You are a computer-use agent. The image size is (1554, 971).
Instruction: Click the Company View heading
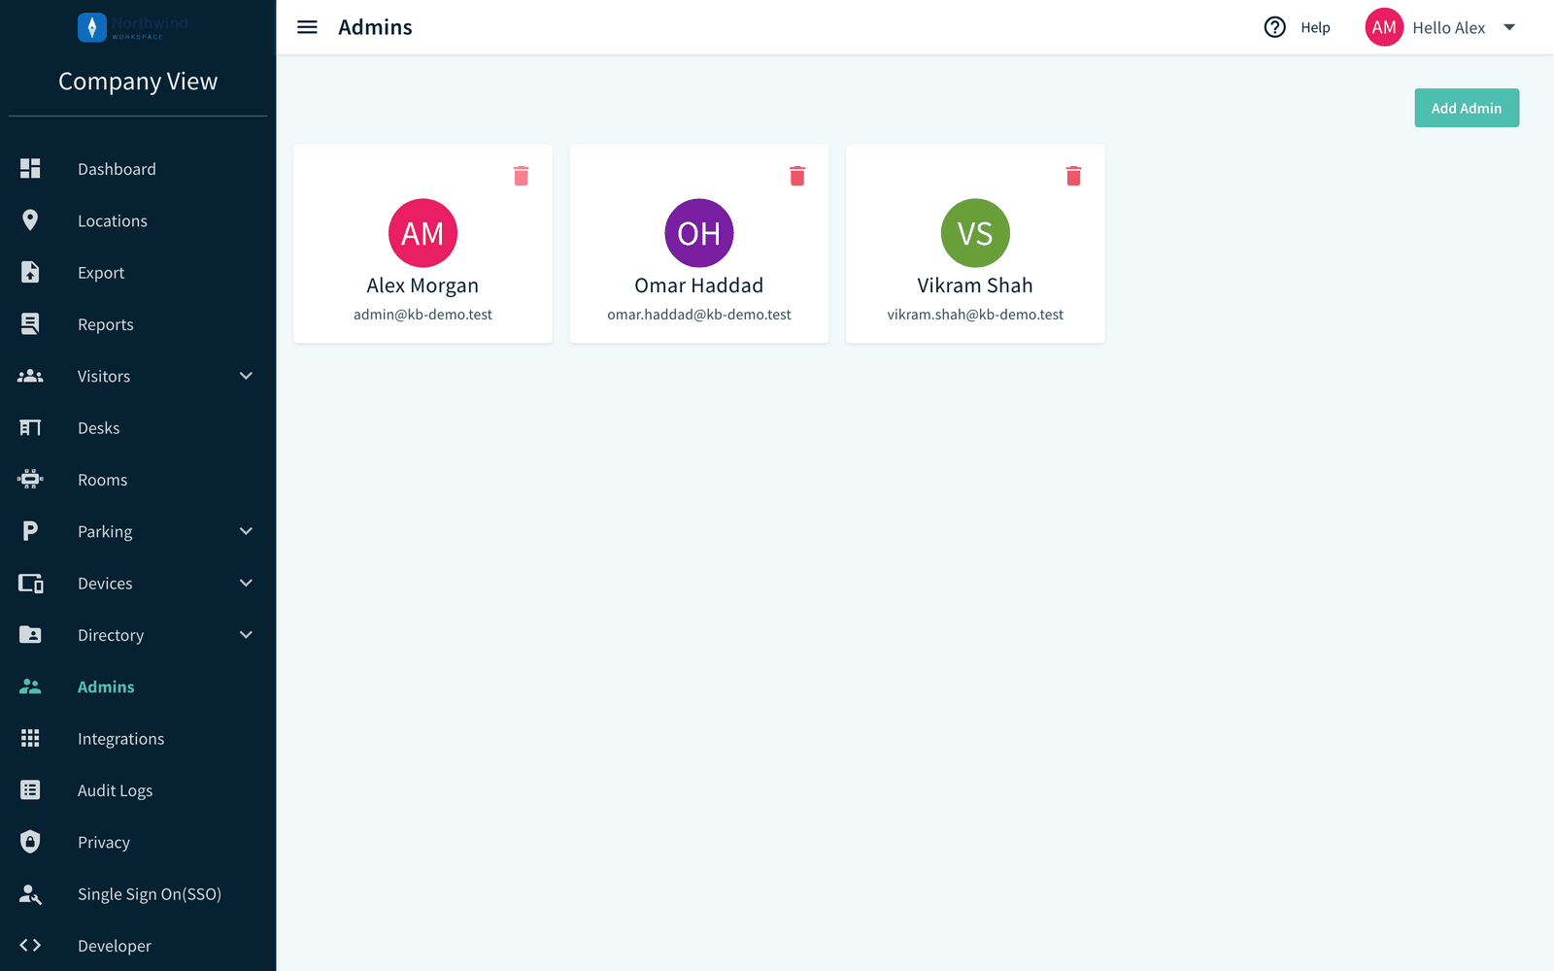[138, 82]
